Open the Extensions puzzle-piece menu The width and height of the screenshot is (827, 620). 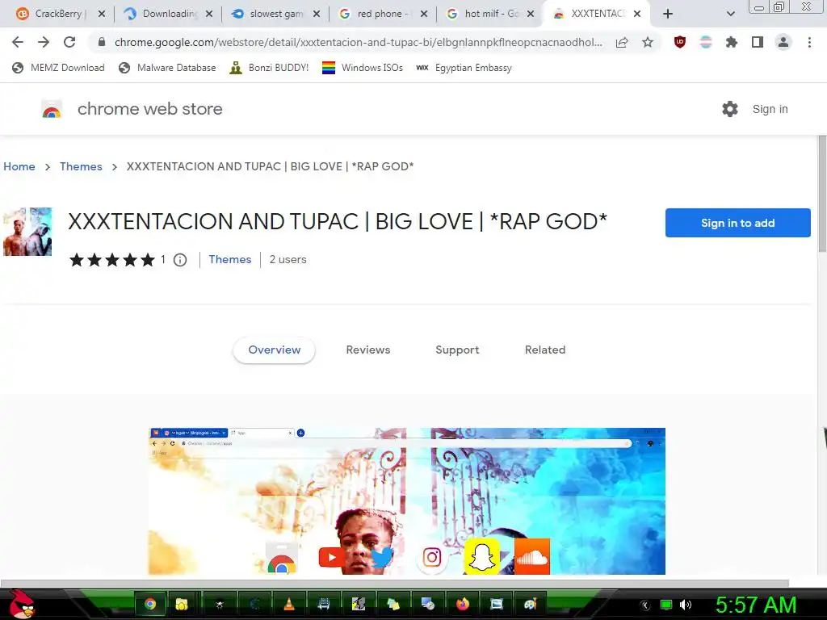click(732, 42)
